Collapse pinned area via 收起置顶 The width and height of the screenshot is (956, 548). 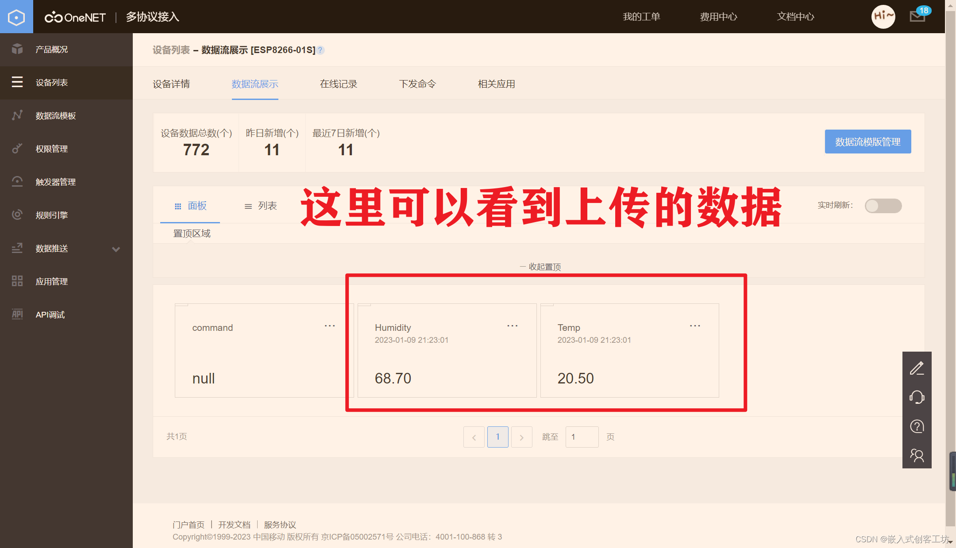tap(544, 267)
